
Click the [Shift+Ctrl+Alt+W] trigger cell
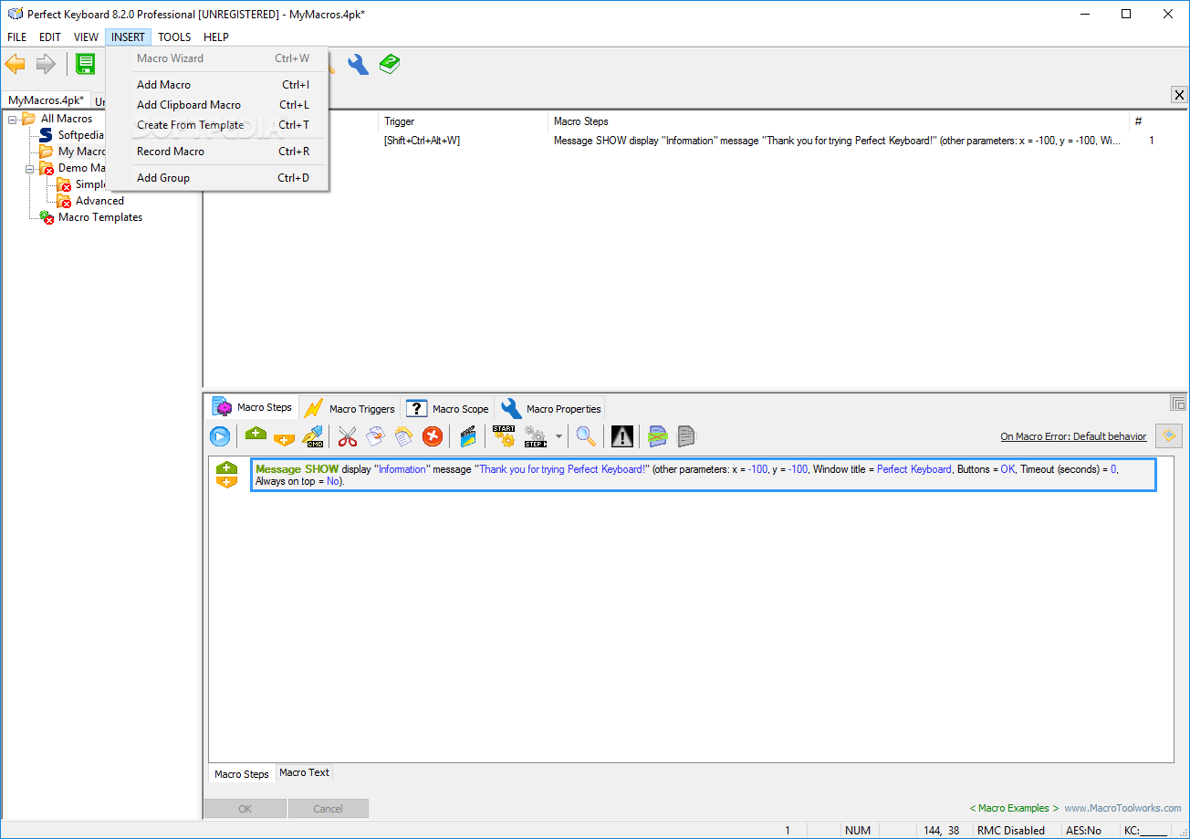422,141
